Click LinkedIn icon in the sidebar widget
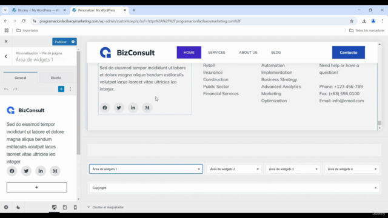The width and height of the screenshot is (388, 218). [41, 171]
